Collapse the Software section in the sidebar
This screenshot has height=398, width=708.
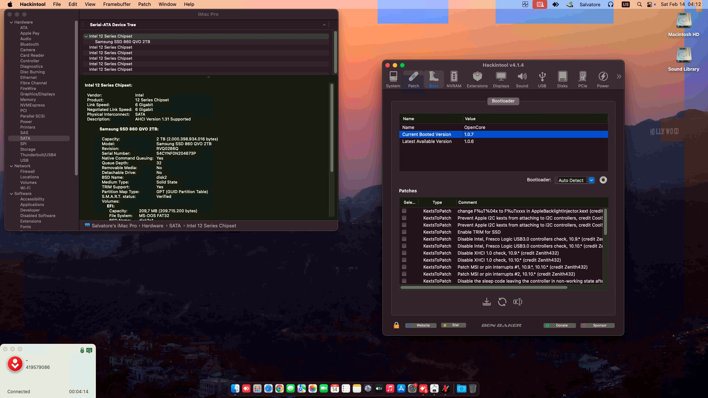[x=11, y=194]
